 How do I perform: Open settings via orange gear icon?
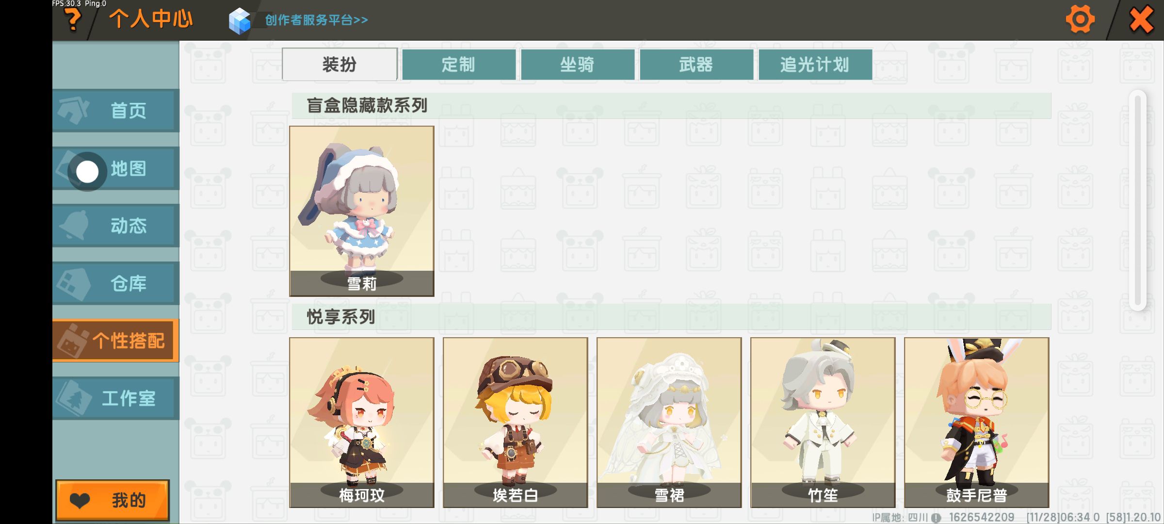click(1080, 20)
